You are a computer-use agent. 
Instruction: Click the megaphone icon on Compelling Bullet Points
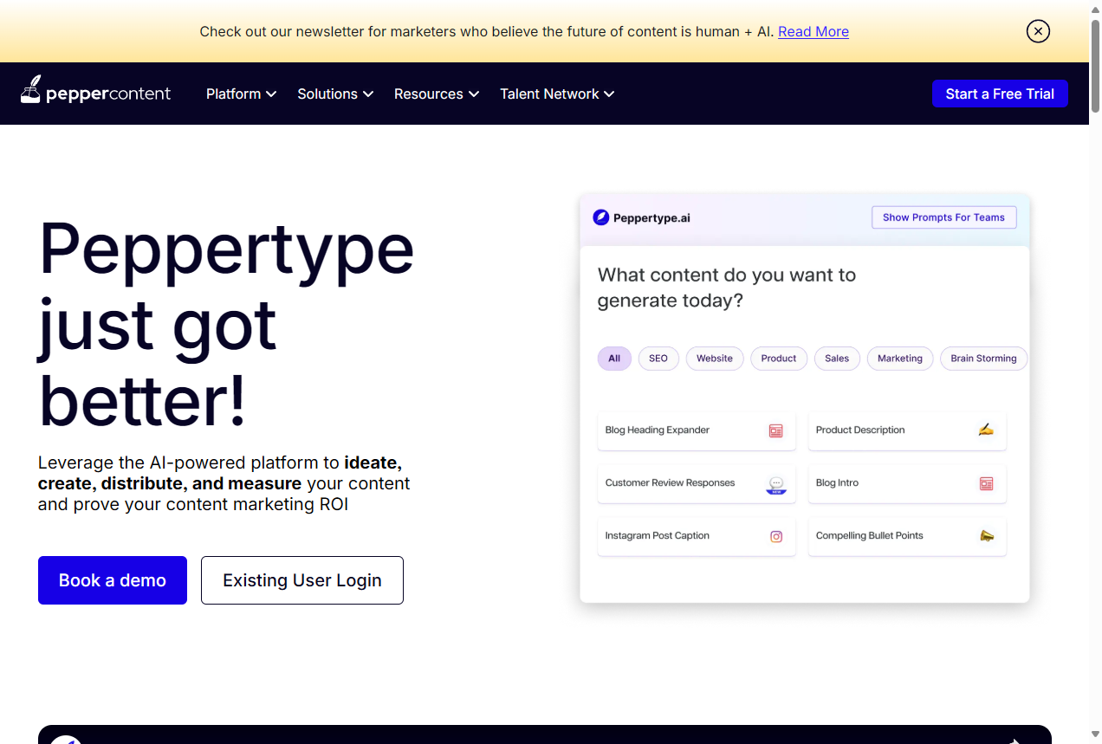click(x=986, y=535)
